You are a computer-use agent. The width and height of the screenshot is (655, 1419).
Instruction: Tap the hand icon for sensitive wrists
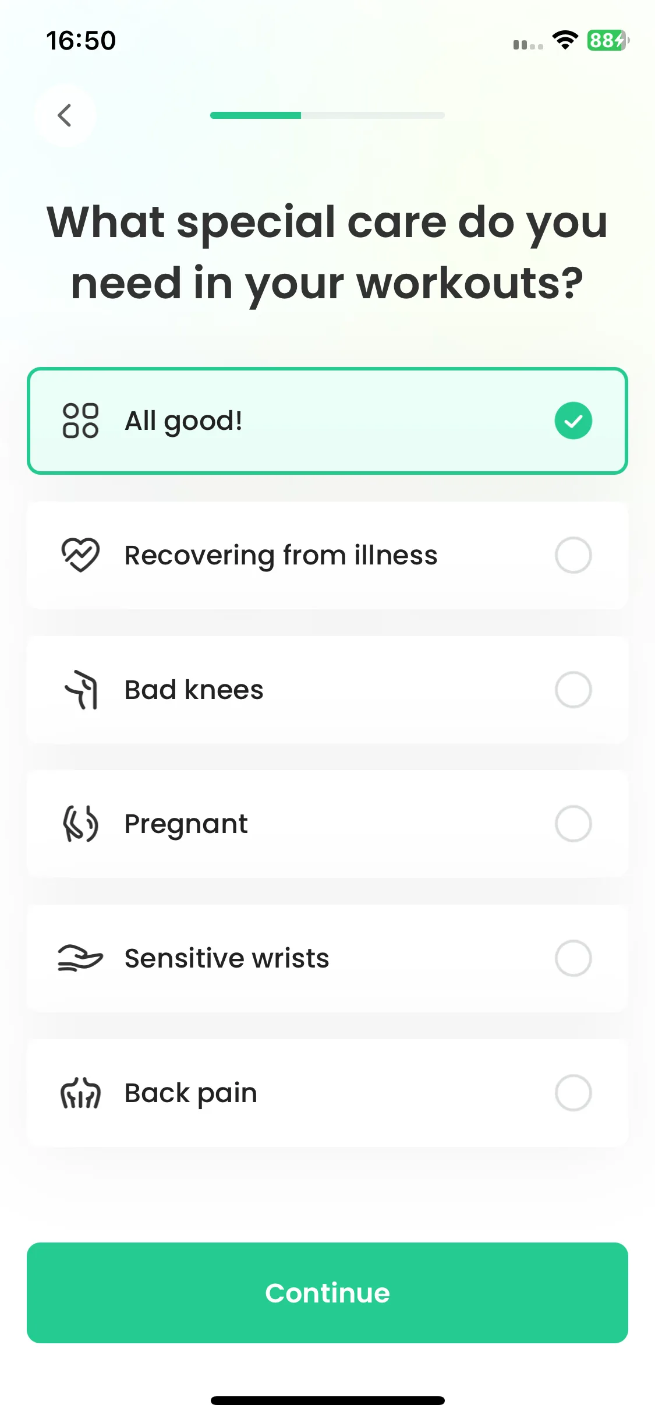click(80, 958)
